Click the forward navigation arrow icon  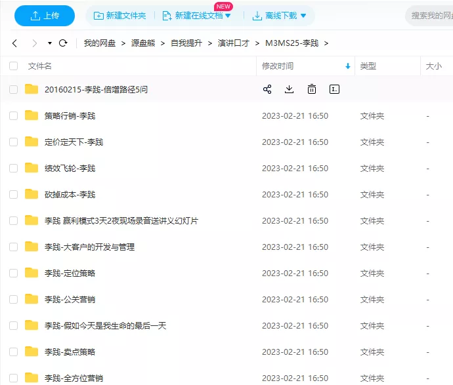pyautogui.click(x=34, y=43)
